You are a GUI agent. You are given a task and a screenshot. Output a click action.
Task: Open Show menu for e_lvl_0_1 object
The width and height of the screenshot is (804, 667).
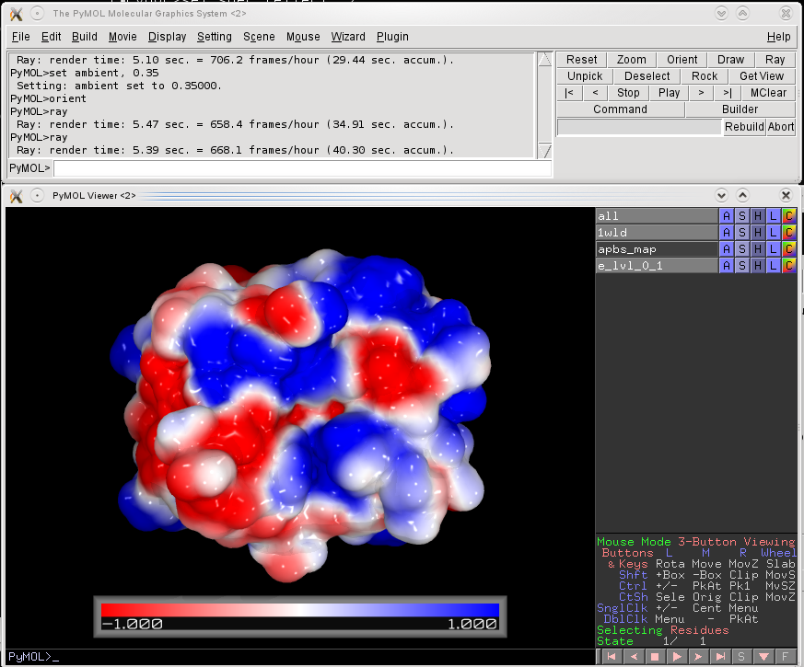click(x=742, y=265)
